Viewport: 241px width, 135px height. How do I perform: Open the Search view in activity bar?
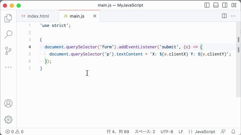pos(8,34)
